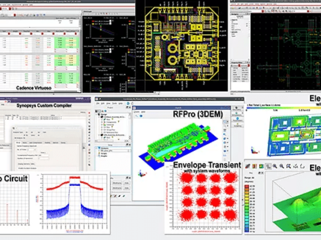Click the red swatch in the Range dB color legend

click(x=246, y=186)
